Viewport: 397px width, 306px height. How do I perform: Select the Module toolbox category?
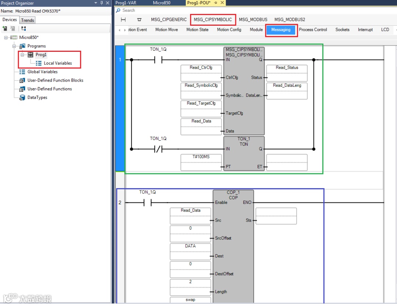[256, 30]
